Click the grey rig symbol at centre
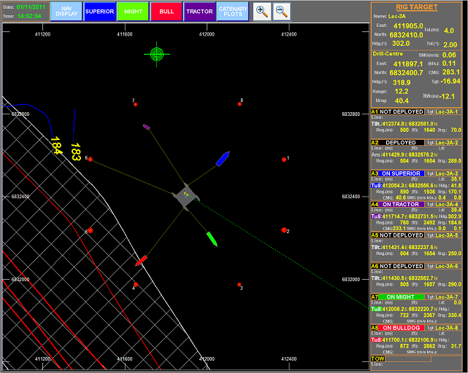 point(185,196)
